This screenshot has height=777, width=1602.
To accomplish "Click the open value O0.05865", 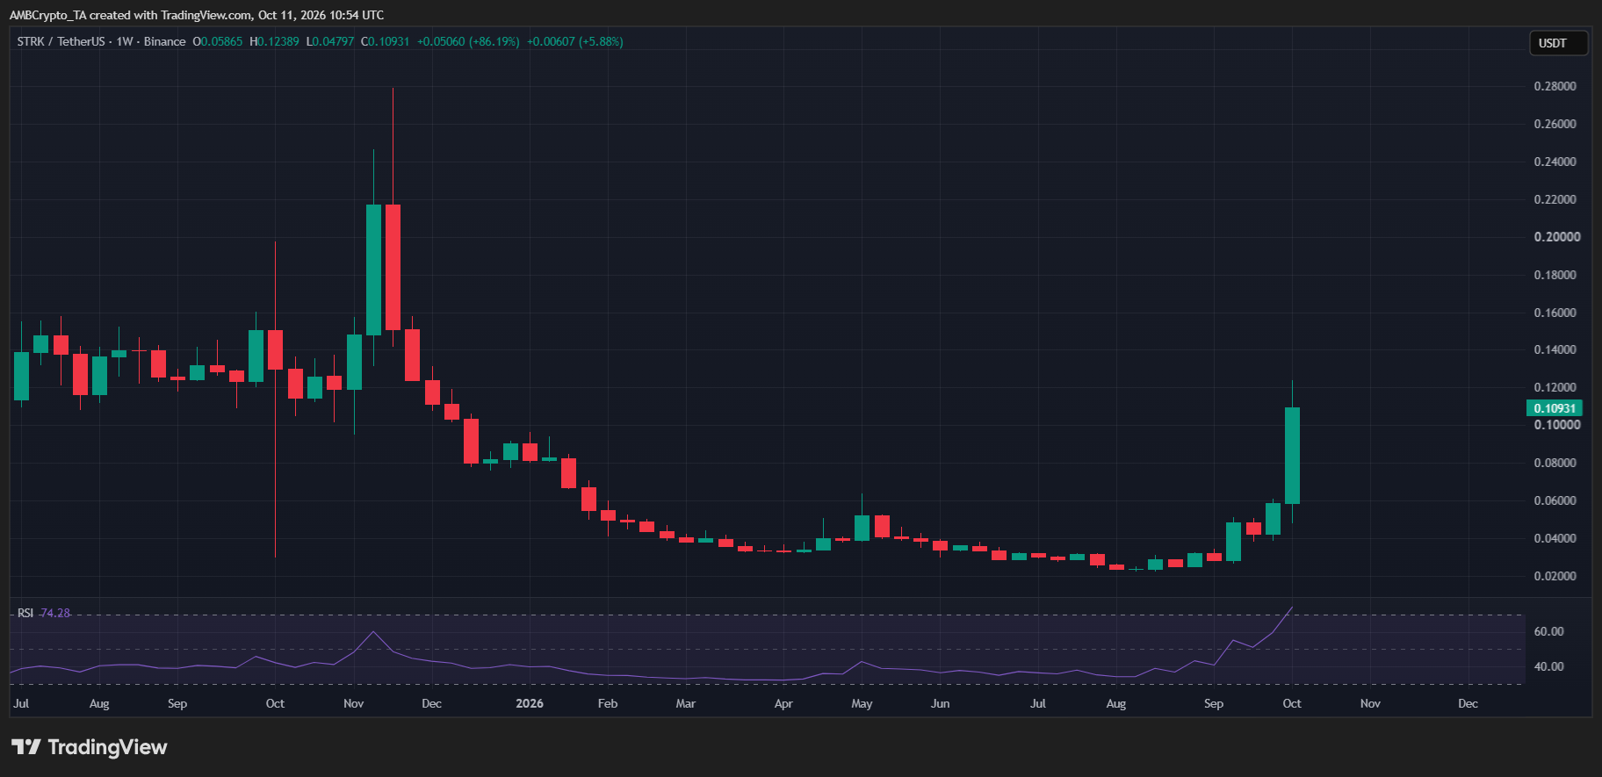I will (218, 41).
